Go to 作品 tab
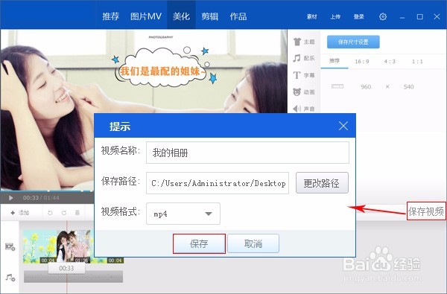 pyautogui.click(x=238, y=16)
